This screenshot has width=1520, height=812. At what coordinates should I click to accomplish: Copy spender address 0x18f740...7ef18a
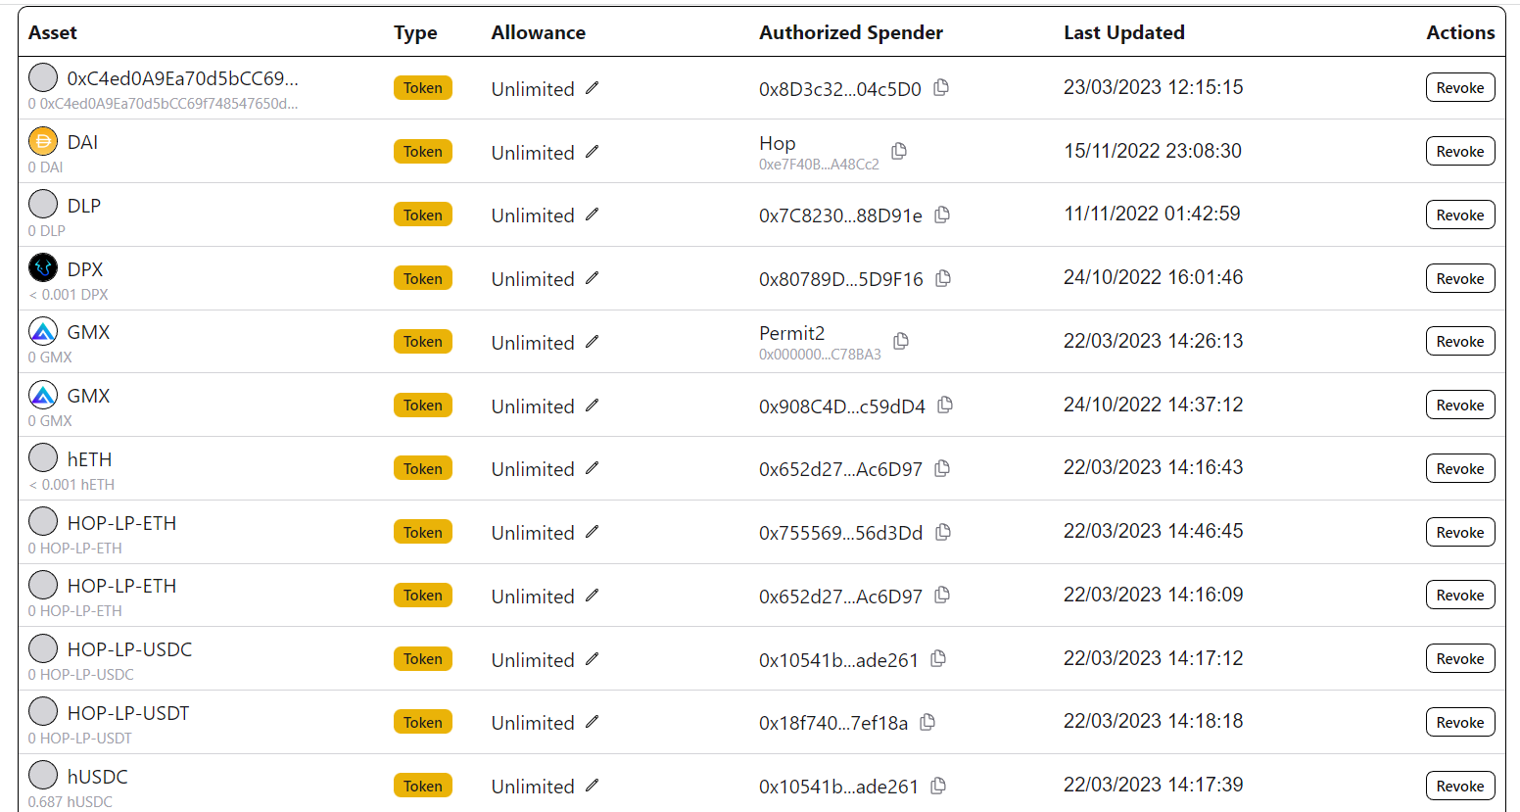click(x=927, y=722)
